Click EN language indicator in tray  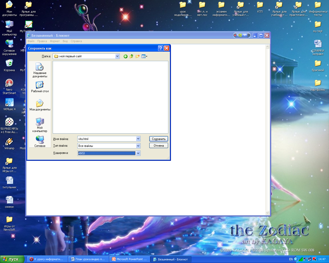tap(291, 259)
